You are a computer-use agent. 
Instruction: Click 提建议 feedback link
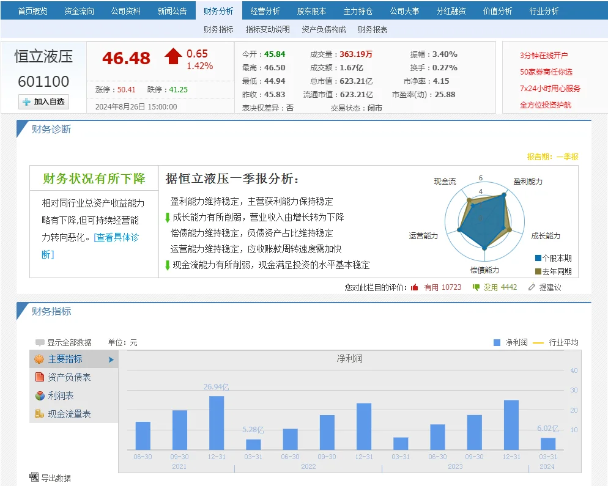click(x=551, y=287)
